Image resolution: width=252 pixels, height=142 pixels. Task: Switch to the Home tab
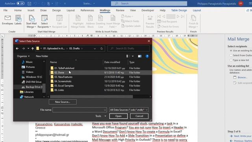pyautogui.click(x=18, y=10)
